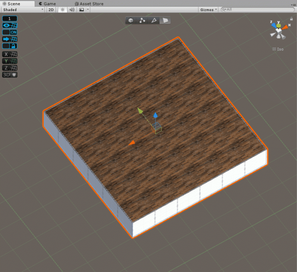Switch to Vertex selection mode

pos(142,21)
